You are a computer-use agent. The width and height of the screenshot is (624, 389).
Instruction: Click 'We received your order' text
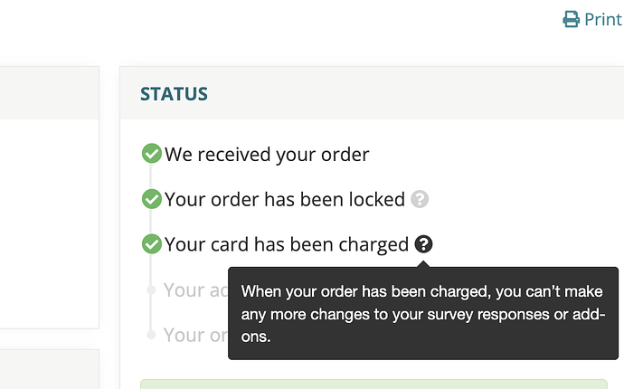tap(267, 155)
